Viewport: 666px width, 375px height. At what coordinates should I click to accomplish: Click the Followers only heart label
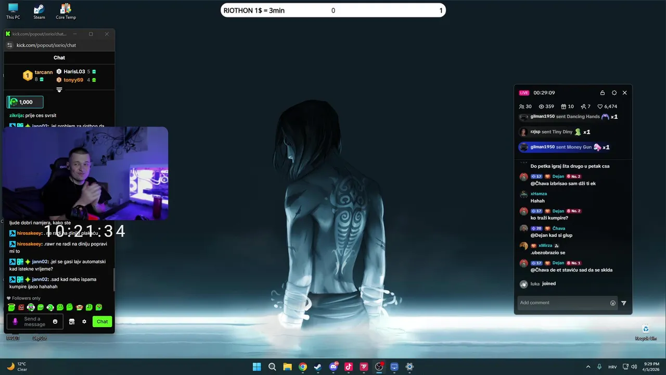click(x=23, y=298)
